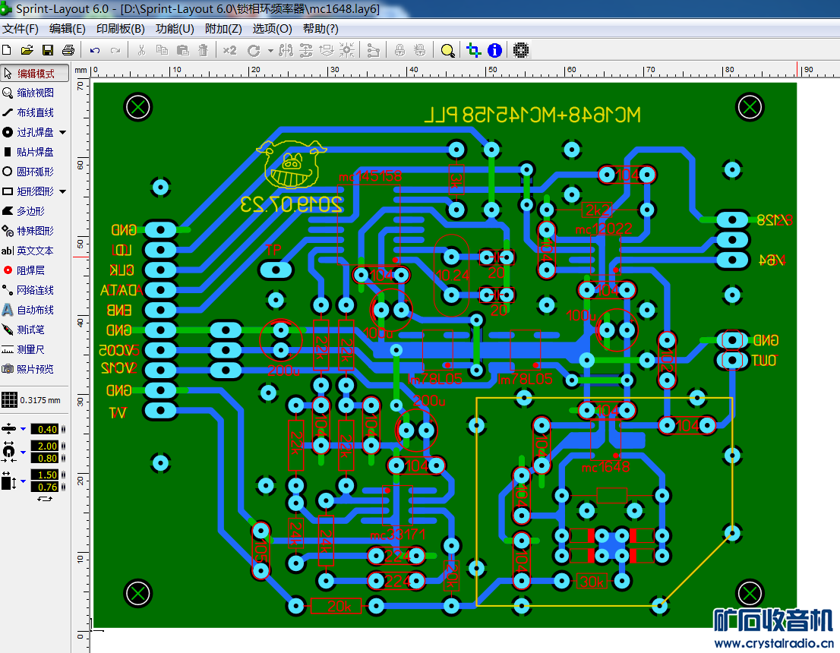The image size is (840, 653).
Task: Click the swap SMD width/height arrows
Action: pos(45,499)
